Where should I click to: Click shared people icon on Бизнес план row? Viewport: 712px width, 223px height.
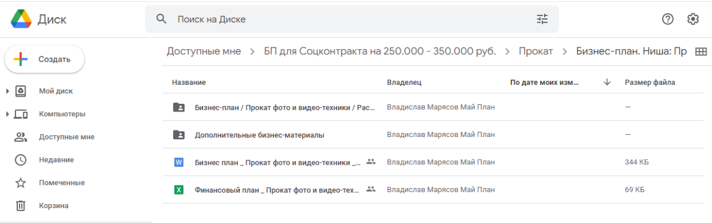pyautogui.click(x=371, y=161)
